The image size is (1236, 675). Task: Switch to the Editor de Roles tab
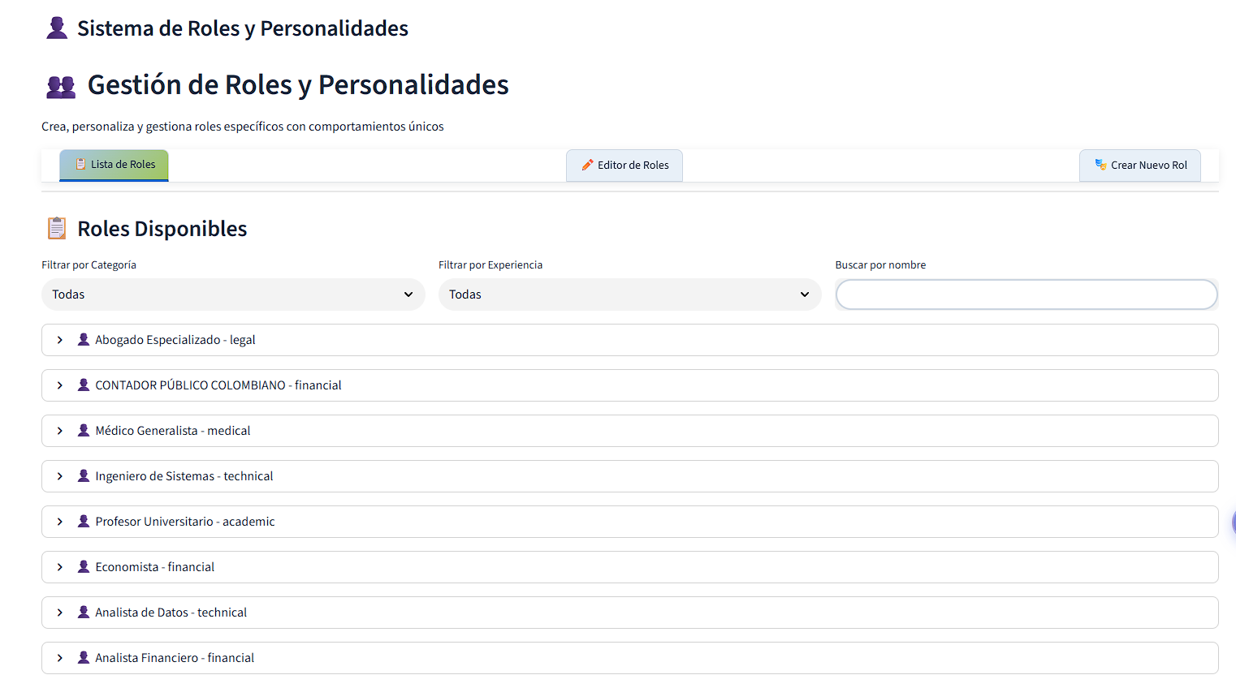(624, 166)
